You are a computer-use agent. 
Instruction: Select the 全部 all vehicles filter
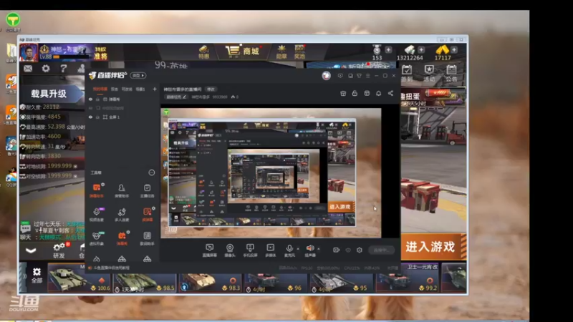tap(37, 275)
